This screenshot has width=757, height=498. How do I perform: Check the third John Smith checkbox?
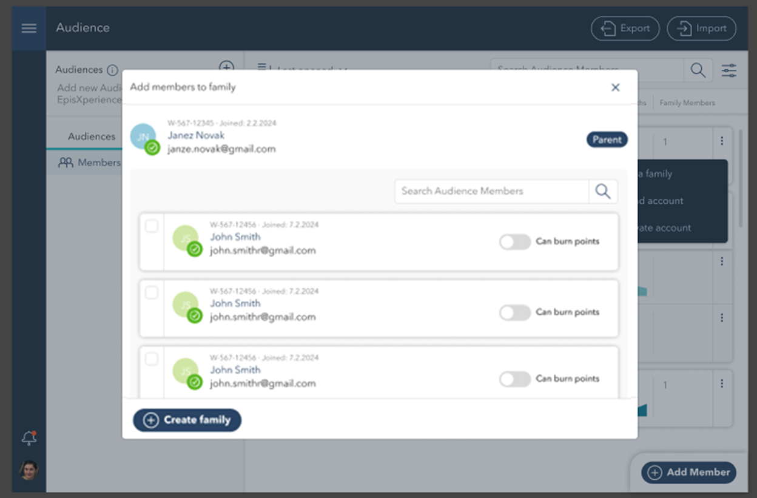coord(152,359)
